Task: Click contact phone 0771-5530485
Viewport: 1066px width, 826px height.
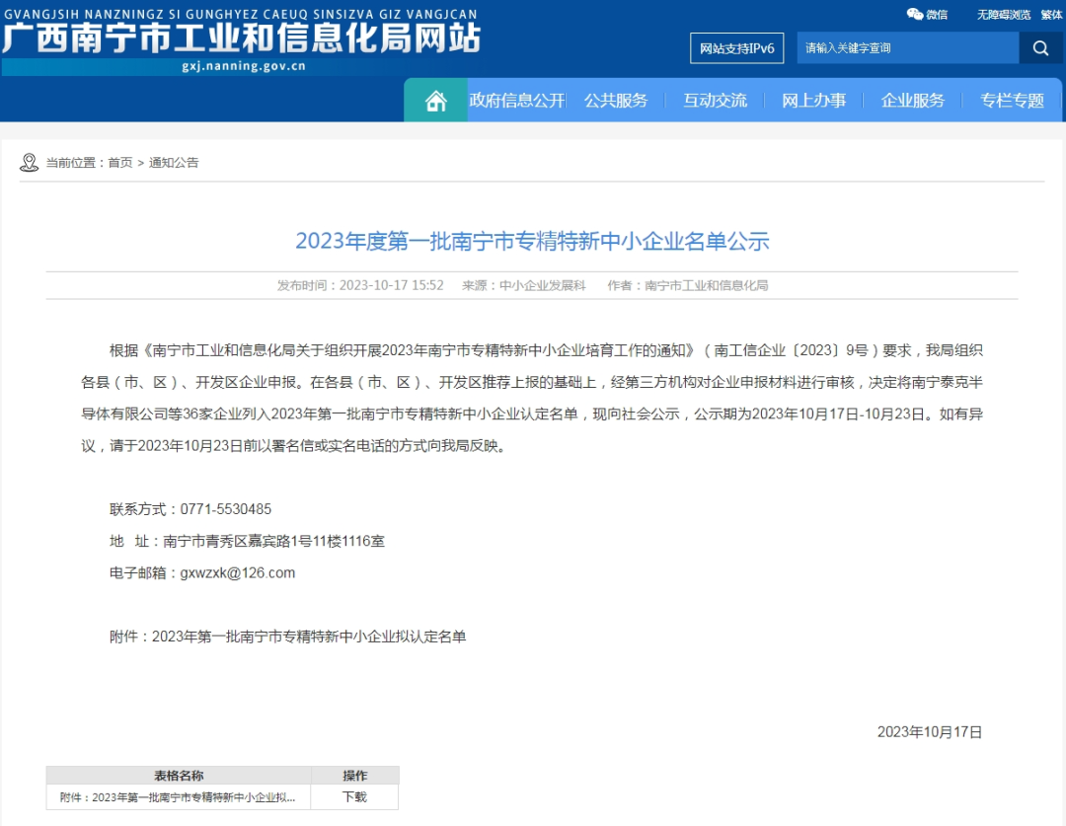Action: click(x=226, y=509)
